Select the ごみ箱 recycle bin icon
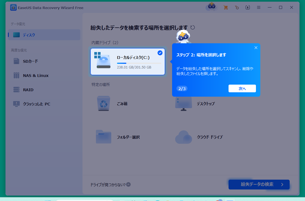The width and height of the screenshot is (305, 201). coord(104,104)
